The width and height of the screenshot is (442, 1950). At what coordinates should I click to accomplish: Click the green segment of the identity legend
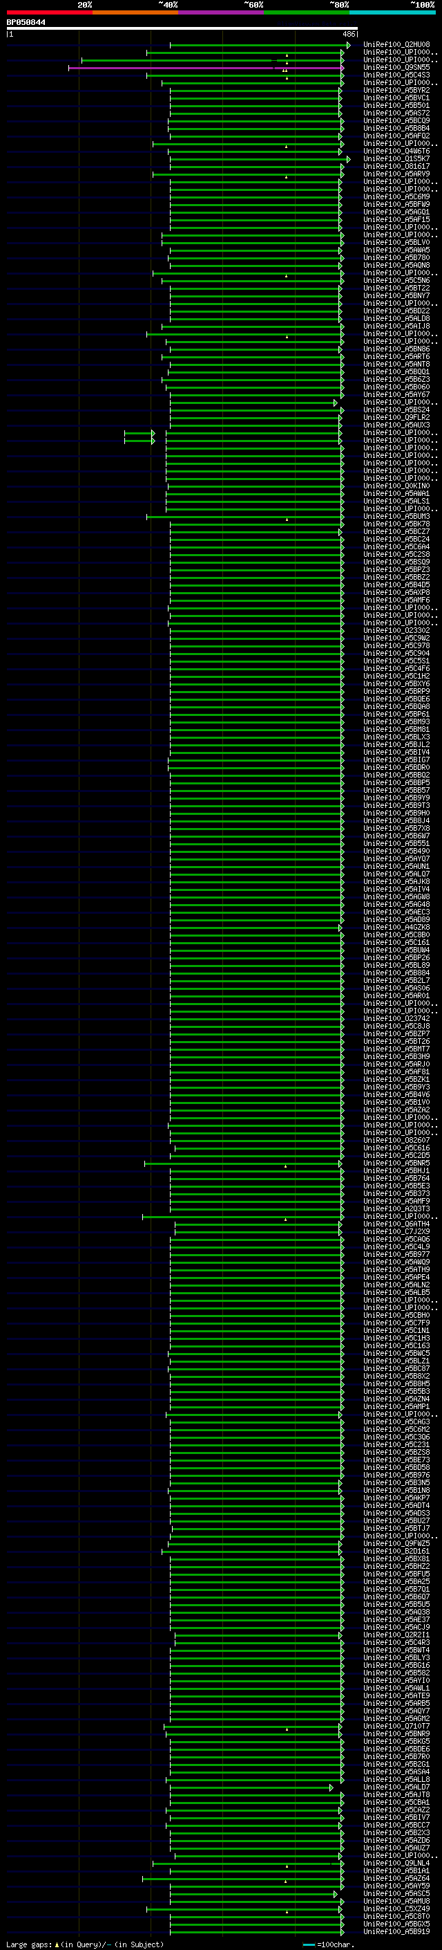(307, 12)
